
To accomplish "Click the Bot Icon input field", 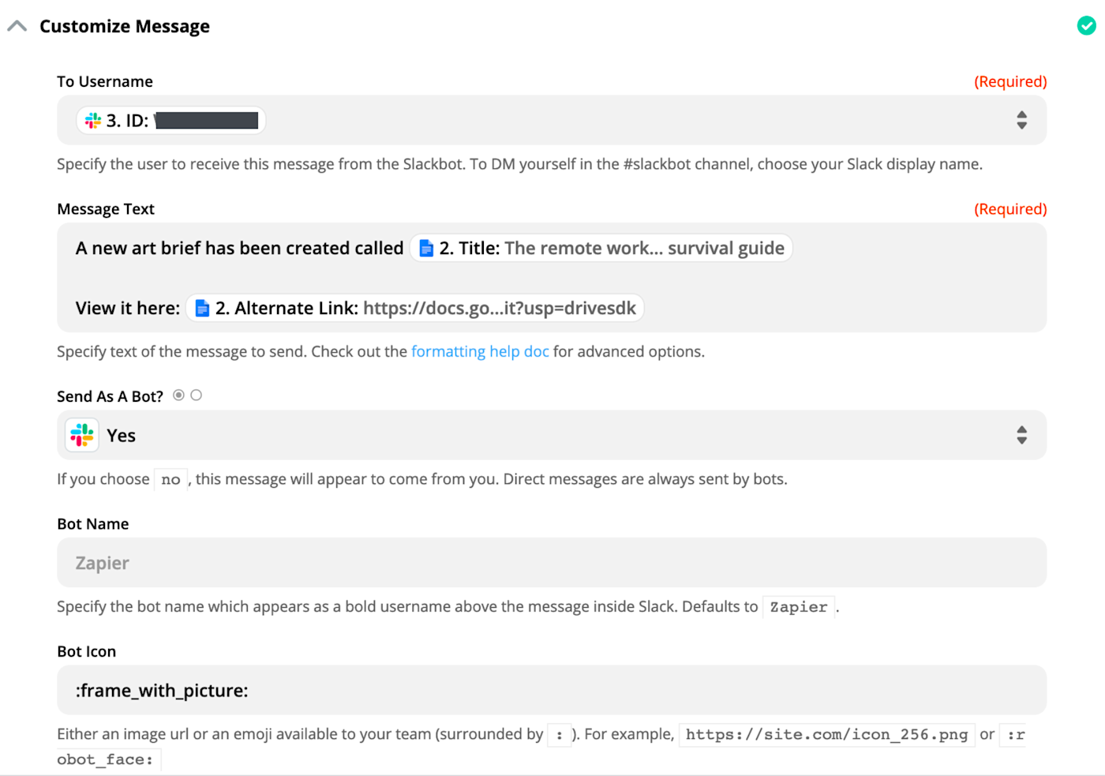I will point(551,691).
